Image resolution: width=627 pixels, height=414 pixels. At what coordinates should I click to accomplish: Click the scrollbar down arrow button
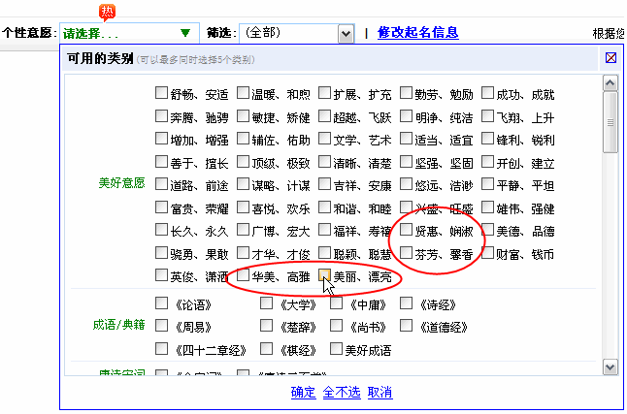coord(610,367)
